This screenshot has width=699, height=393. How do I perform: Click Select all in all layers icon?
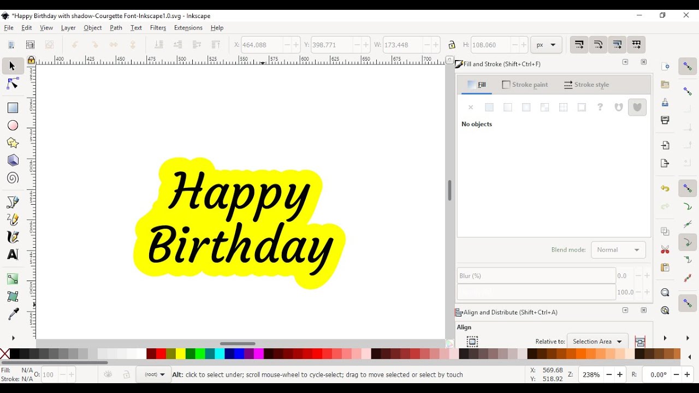(x=31, y=45)
